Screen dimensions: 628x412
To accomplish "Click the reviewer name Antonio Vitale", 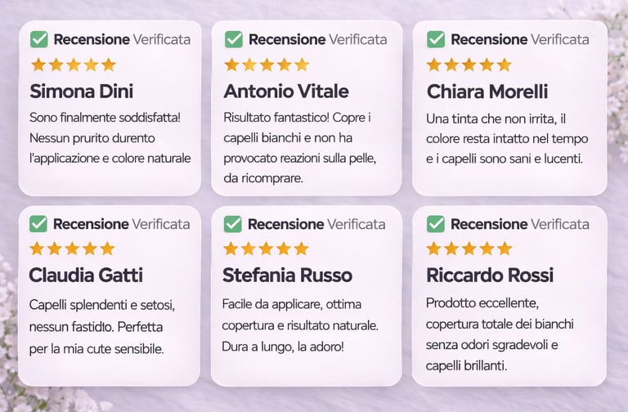I will [x=286, y=91].
